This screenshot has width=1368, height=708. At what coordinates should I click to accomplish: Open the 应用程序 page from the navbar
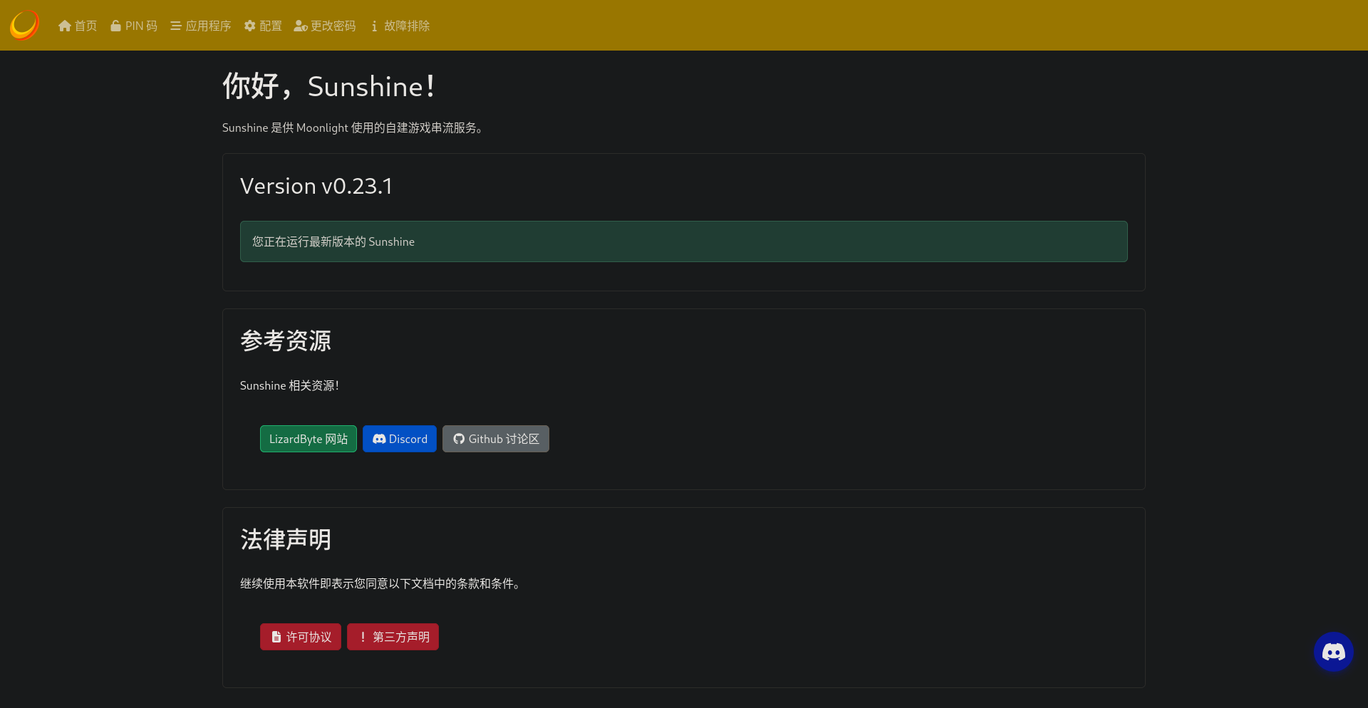pyautogui.click(x=207, y=25)
